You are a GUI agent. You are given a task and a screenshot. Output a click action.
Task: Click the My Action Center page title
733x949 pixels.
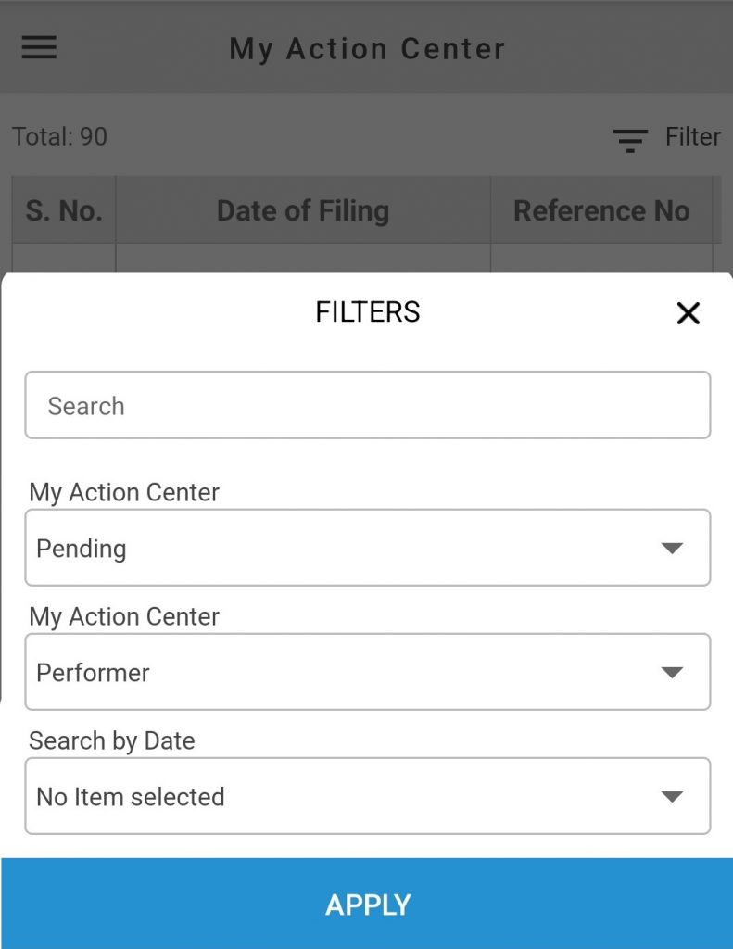click(367, 48)
